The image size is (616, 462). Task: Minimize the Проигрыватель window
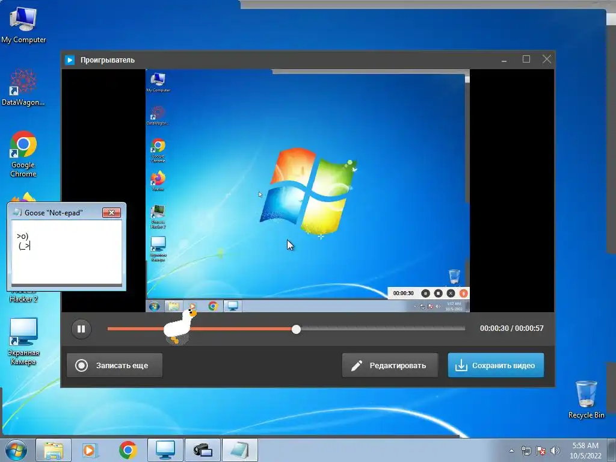tap(504, 60)
